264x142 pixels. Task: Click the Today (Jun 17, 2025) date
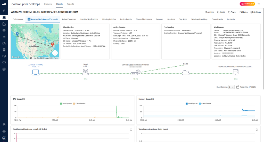click(248, 87)
